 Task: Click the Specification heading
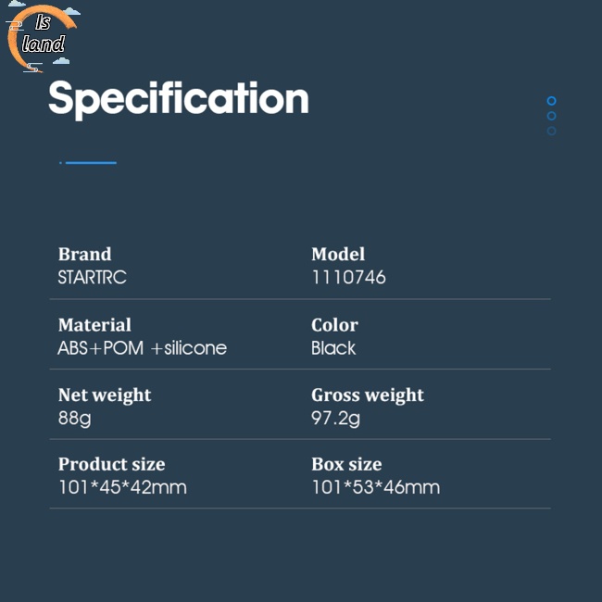[178, 99]
